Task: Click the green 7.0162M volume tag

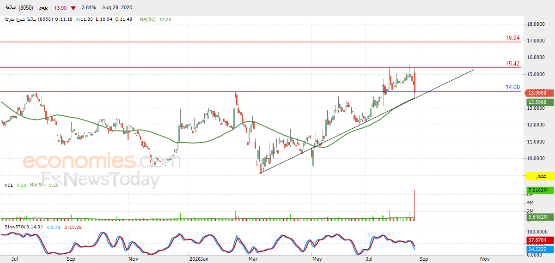Action: tap(540, 190)
